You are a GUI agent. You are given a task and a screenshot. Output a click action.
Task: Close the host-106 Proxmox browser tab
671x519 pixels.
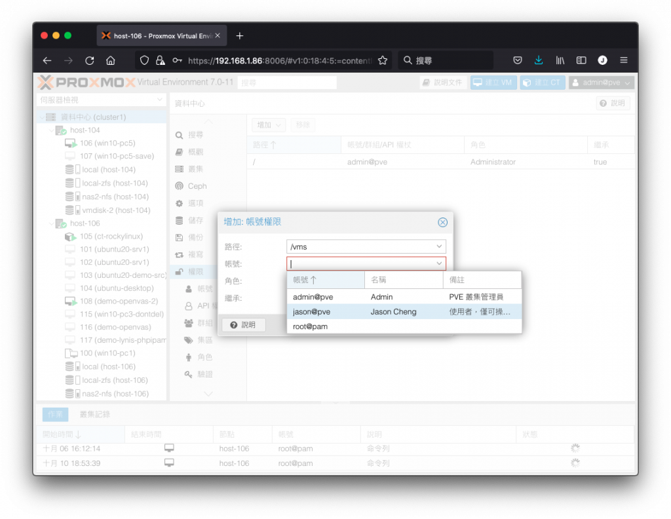point(218,36)
